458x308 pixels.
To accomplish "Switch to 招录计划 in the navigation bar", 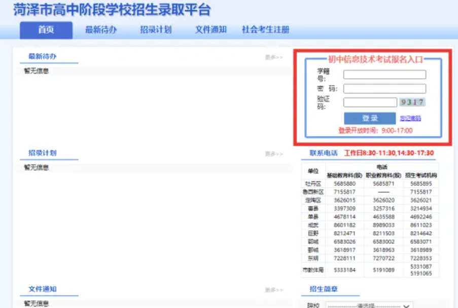I will (x=156, y=30).
